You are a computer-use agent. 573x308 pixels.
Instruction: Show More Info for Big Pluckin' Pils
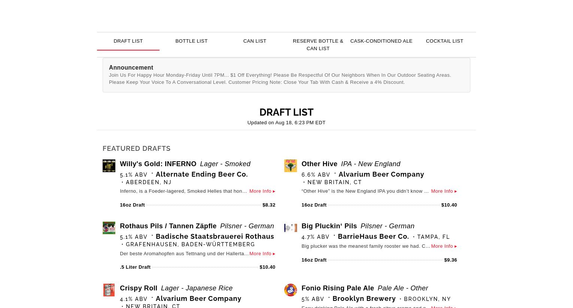click(444, 246)
